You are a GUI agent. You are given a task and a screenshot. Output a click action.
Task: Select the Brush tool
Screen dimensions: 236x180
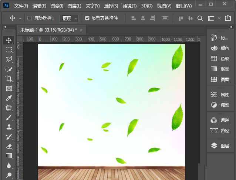pos(9,117)
